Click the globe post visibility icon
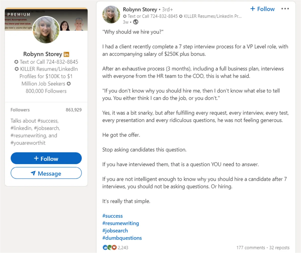 135,22
